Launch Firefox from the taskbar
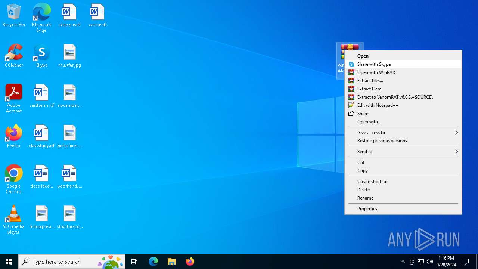 [190, 262]
